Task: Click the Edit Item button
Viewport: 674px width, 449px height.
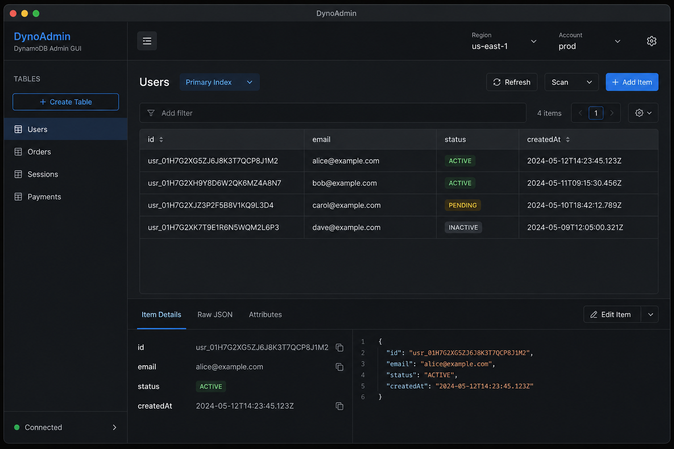Action: pos(612,314)
